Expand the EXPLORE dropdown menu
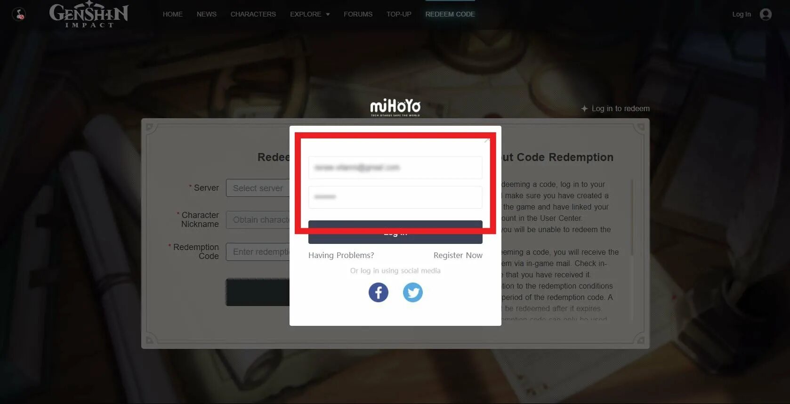Image resolution: width=790 pixels, height=404 pixels. point(310,14)
